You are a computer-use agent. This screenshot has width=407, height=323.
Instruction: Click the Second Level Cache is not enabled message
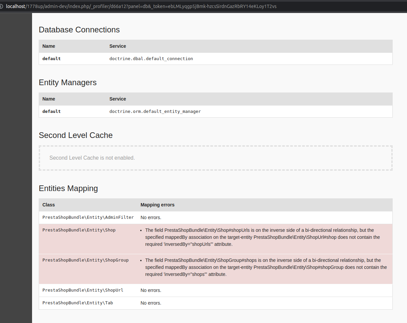[x=91, y=158]
